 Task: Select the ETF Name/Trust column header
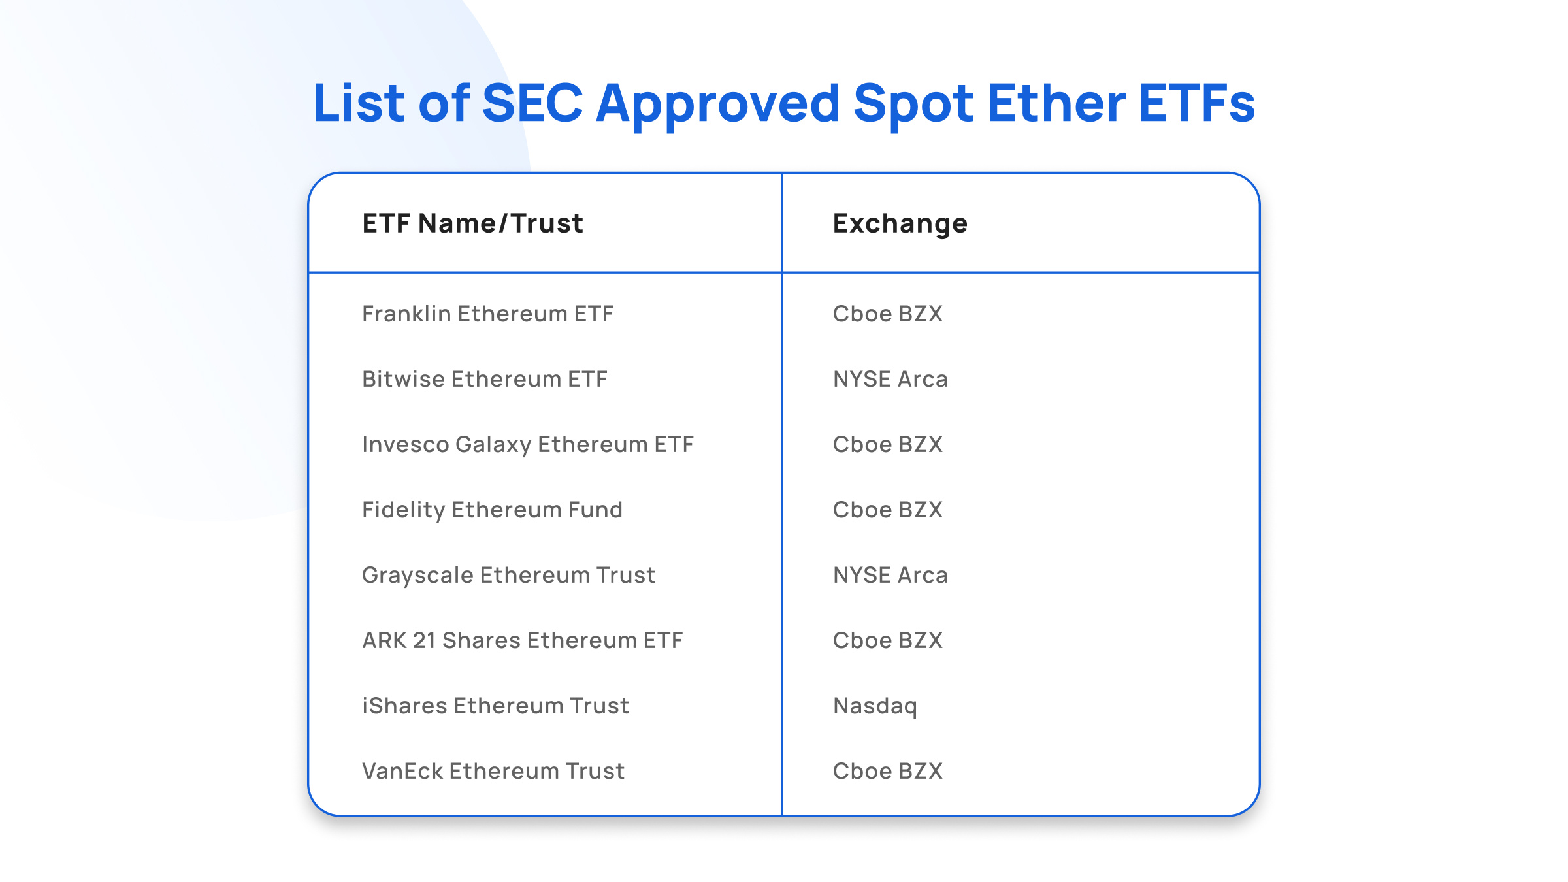pos(472,223)
